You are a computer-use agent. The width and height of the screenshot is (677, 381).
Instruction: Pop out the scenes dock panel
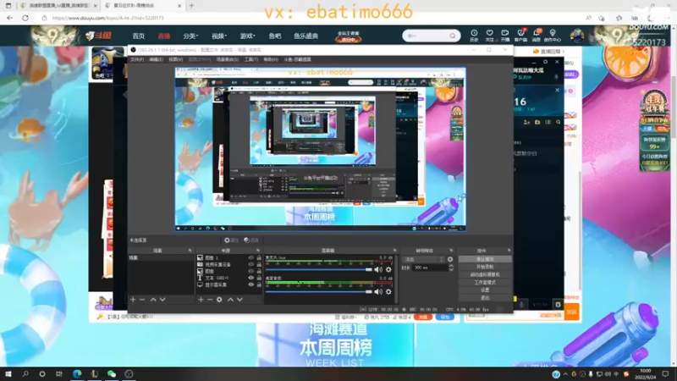[190, 251]
